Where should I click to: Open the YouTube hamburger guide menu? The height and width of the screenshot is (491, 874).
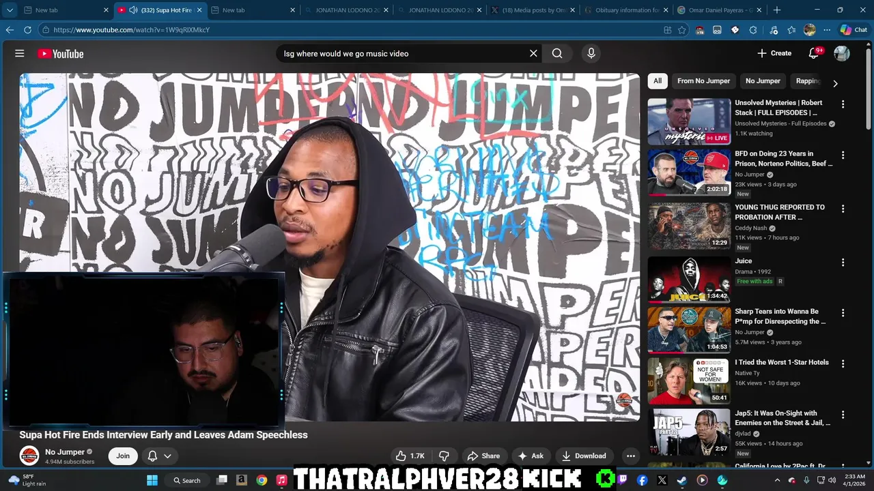coord(20,53)
